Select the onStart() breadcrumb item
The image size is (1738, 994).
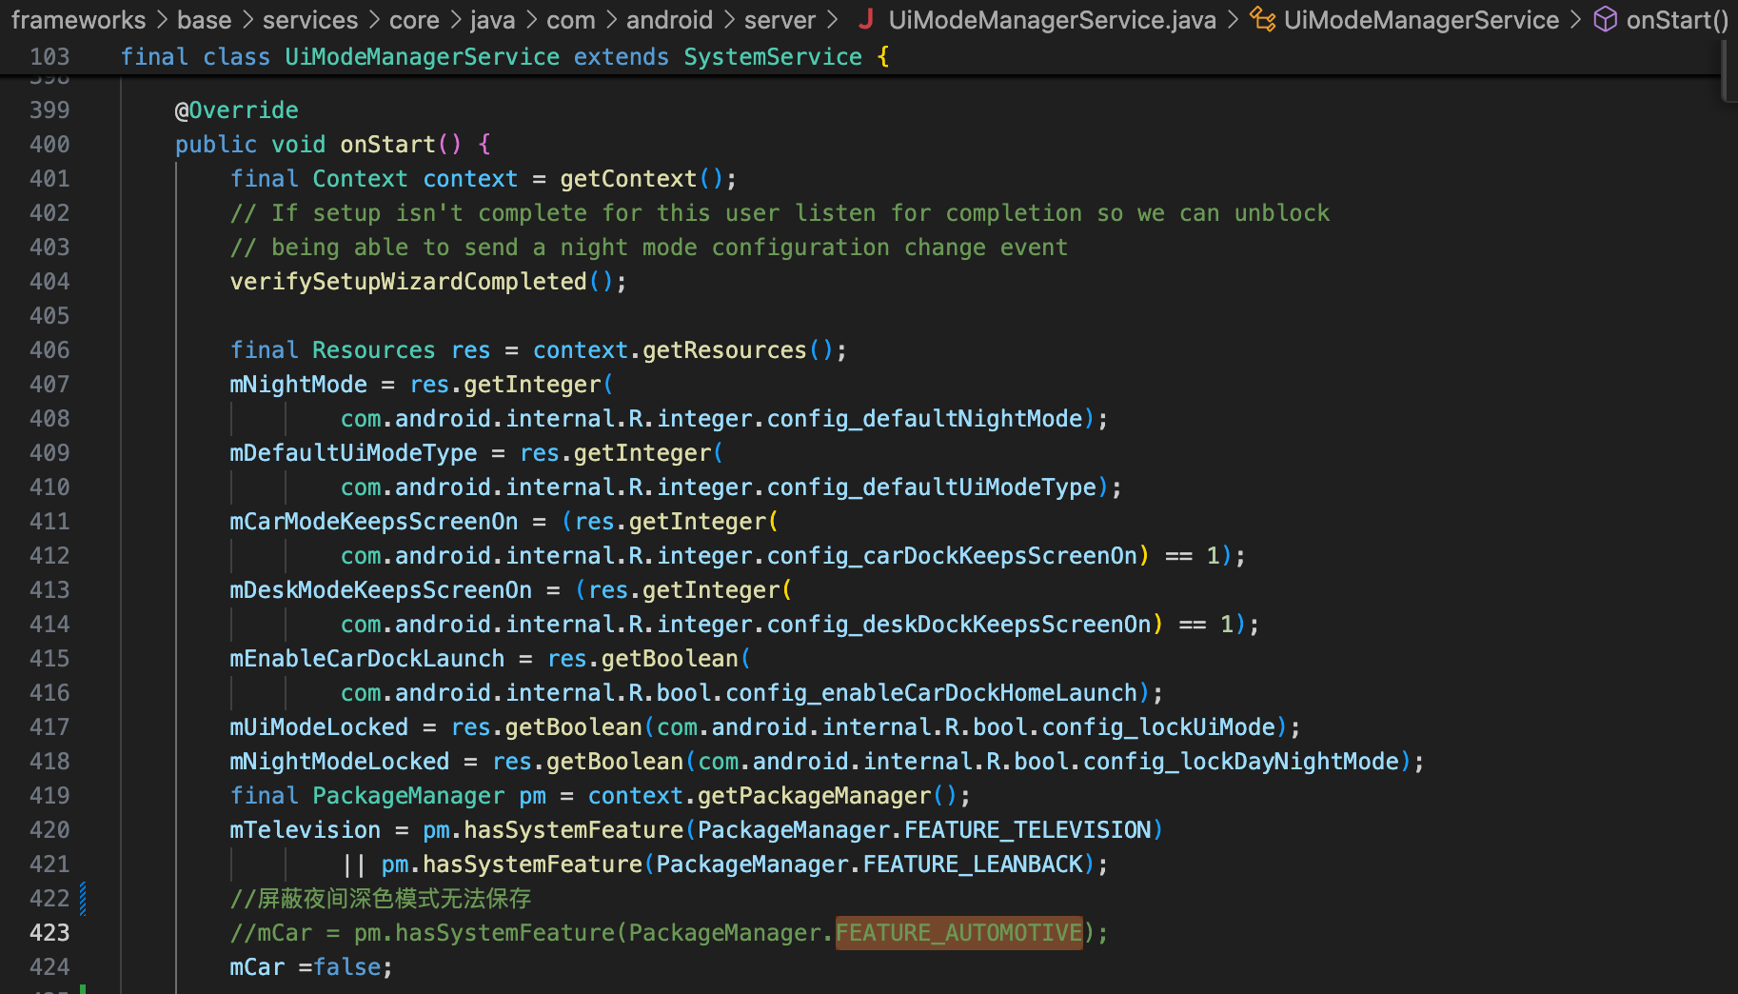[x=1677, y=19]
